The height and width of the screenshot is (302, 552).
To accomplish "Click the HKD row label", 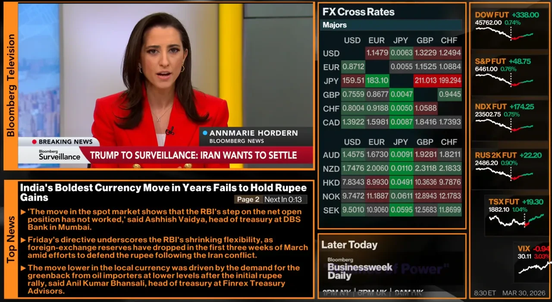I will tap(331, 183).
